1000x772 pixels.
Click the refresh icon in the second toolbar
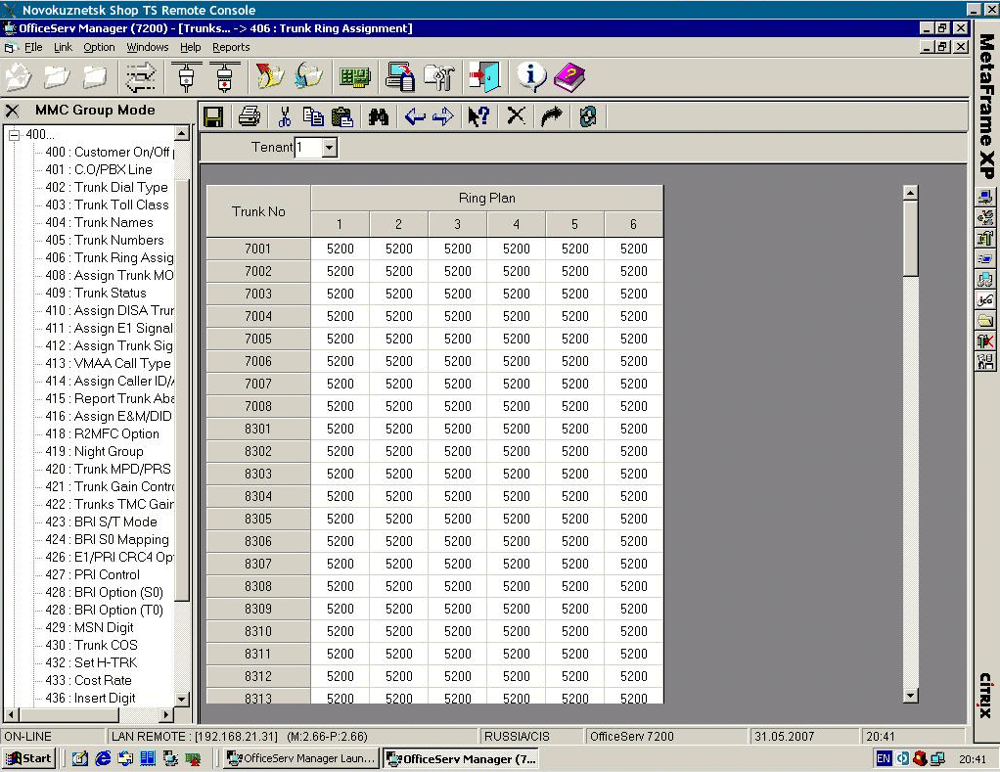click(x=588, y=116)
